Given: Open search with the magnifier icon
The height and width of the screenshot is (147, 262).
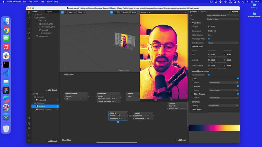Looking at the screenshot, I should (28, 38).
